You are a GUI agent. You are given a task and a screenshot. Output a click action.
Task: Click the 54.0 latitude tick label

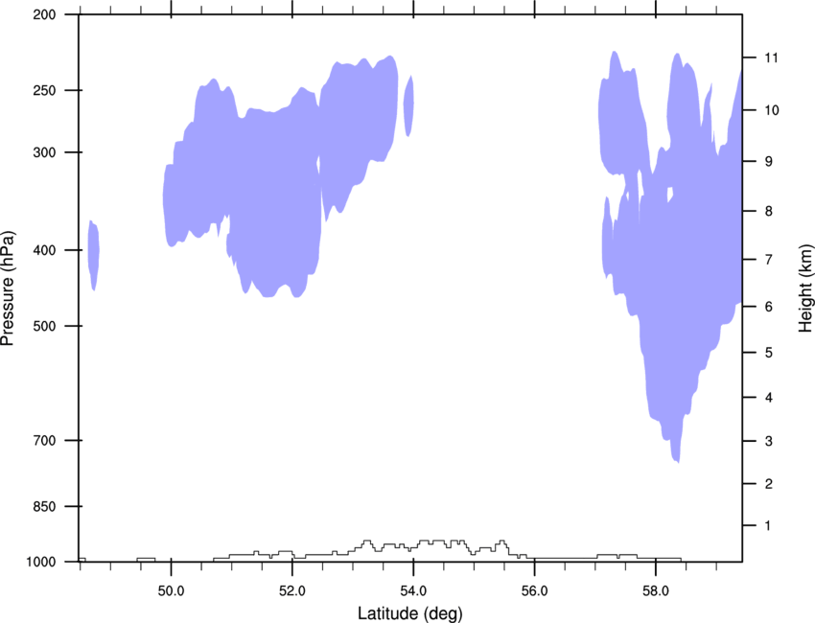tap(413, 591)
